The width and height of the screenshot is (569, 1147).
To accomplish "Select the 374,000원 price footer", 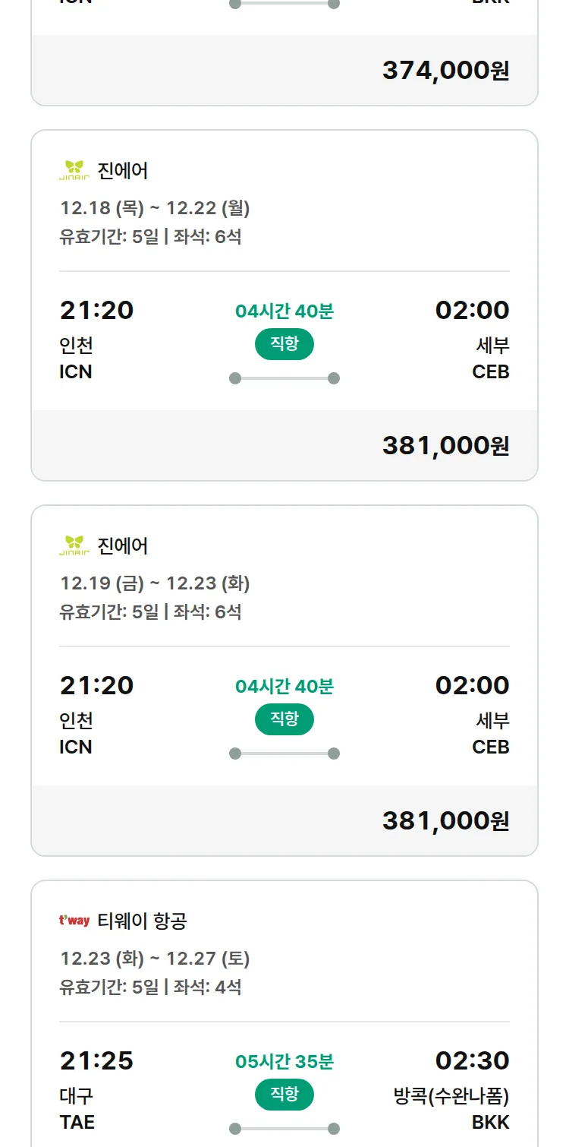I will (445, 71).
